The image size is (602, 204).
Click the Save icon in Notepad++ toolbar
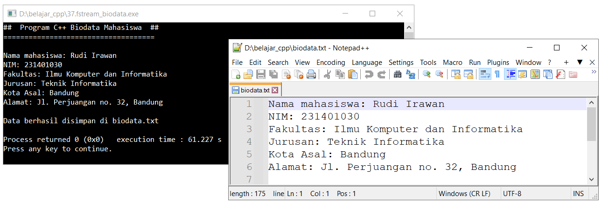(x=261, y=74)
